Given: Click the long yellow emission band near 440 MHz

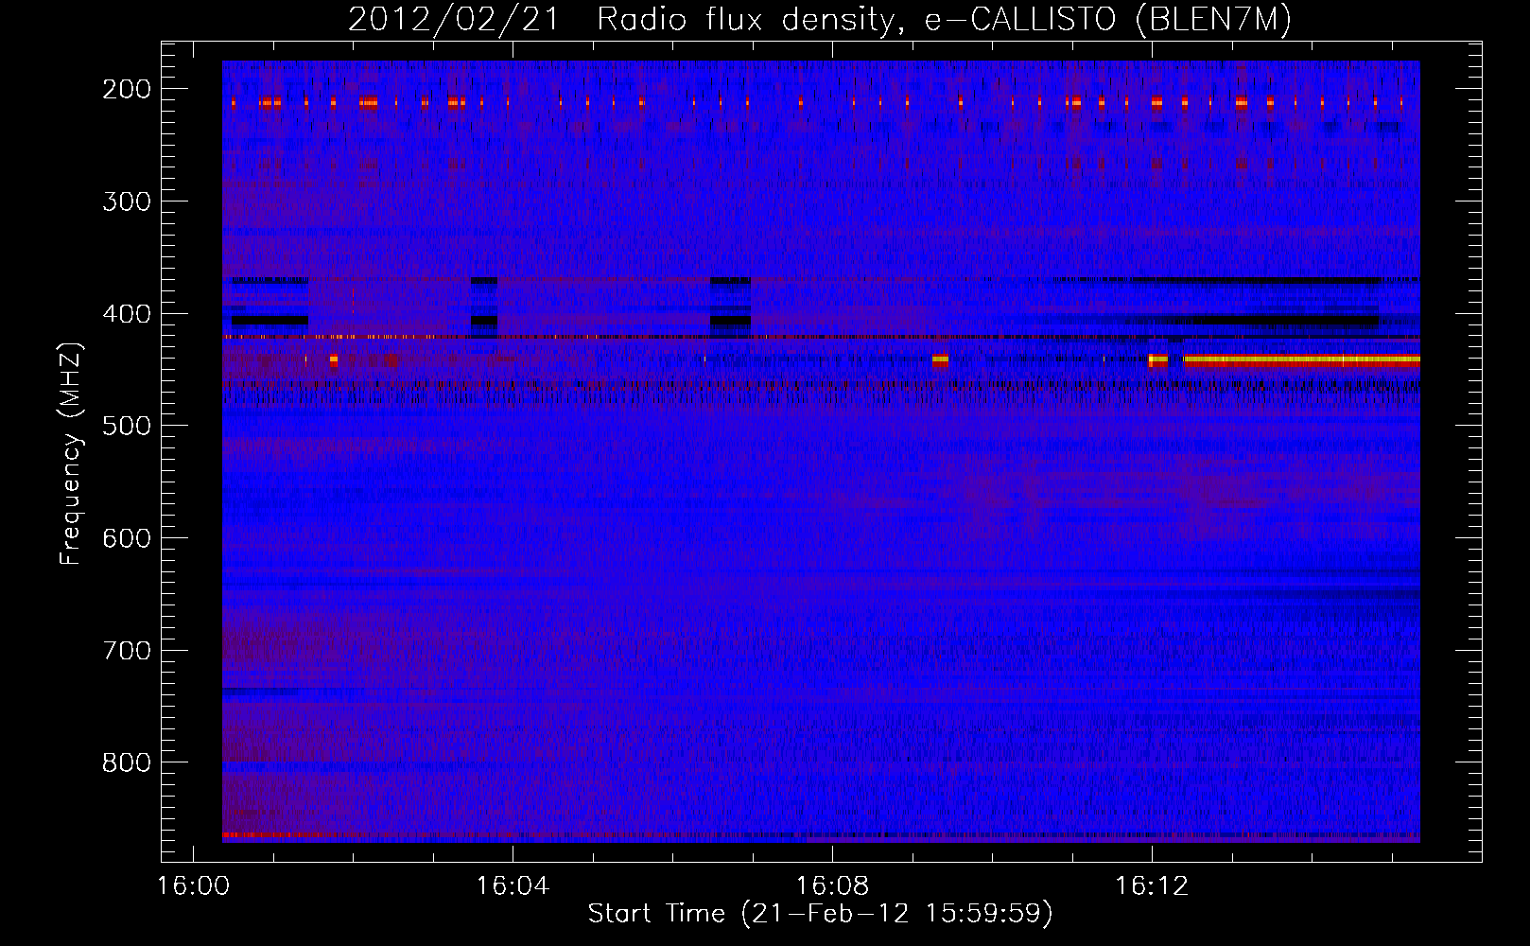Looking at the screenshot, I should (1302, 359).
